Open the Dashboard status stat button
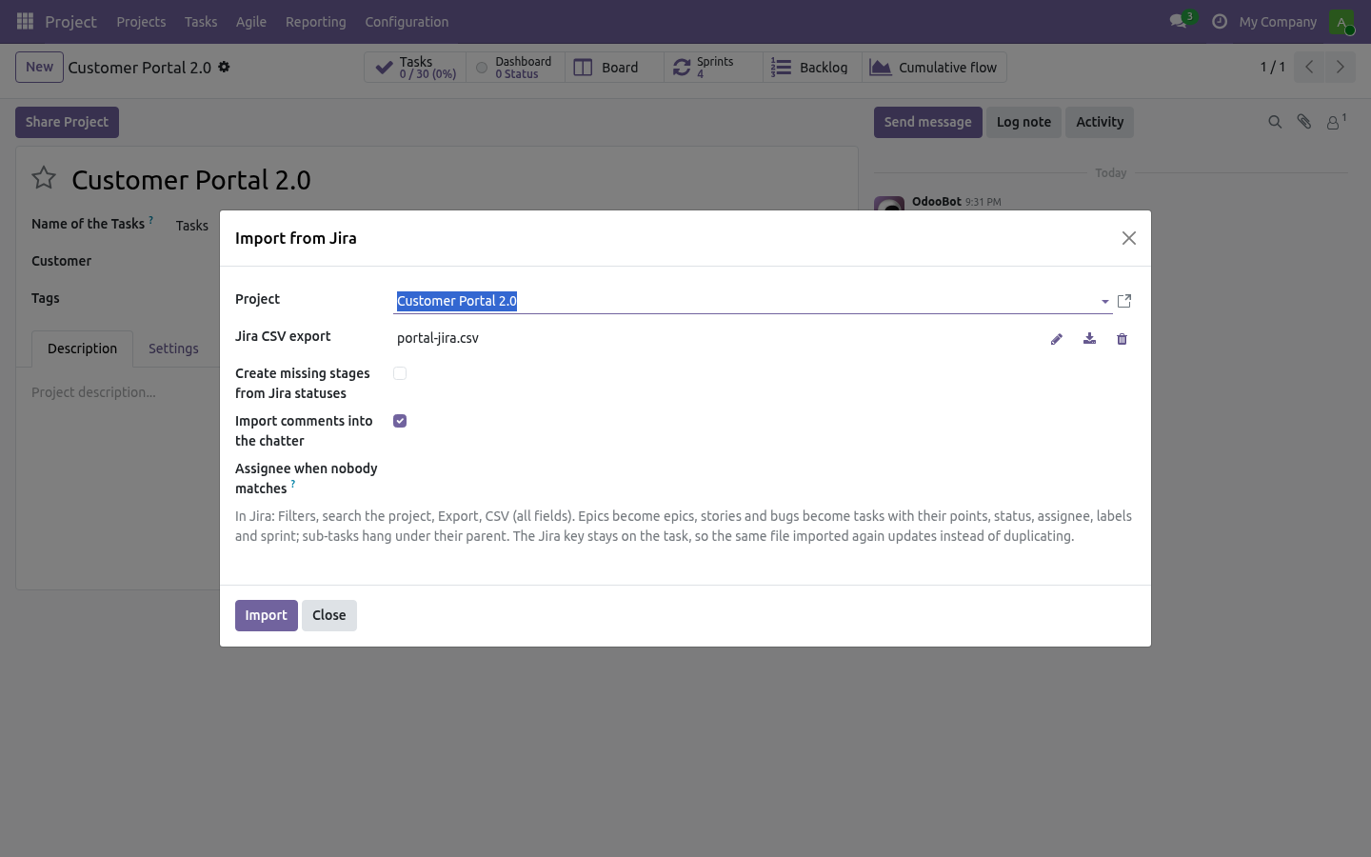This screenshot has height=857, width=1371. tap(515, 68)
